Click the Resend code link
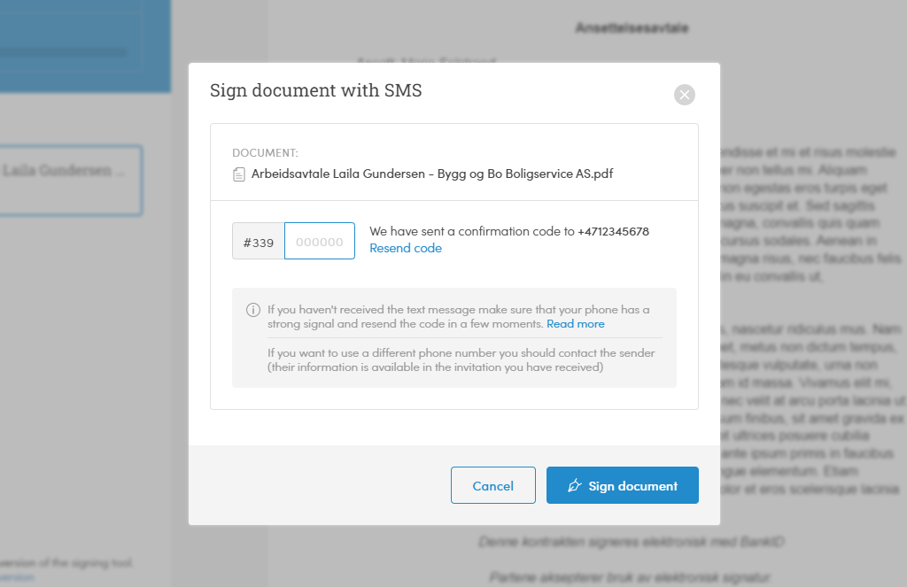 pyautogui.click(x=406, y=248)
